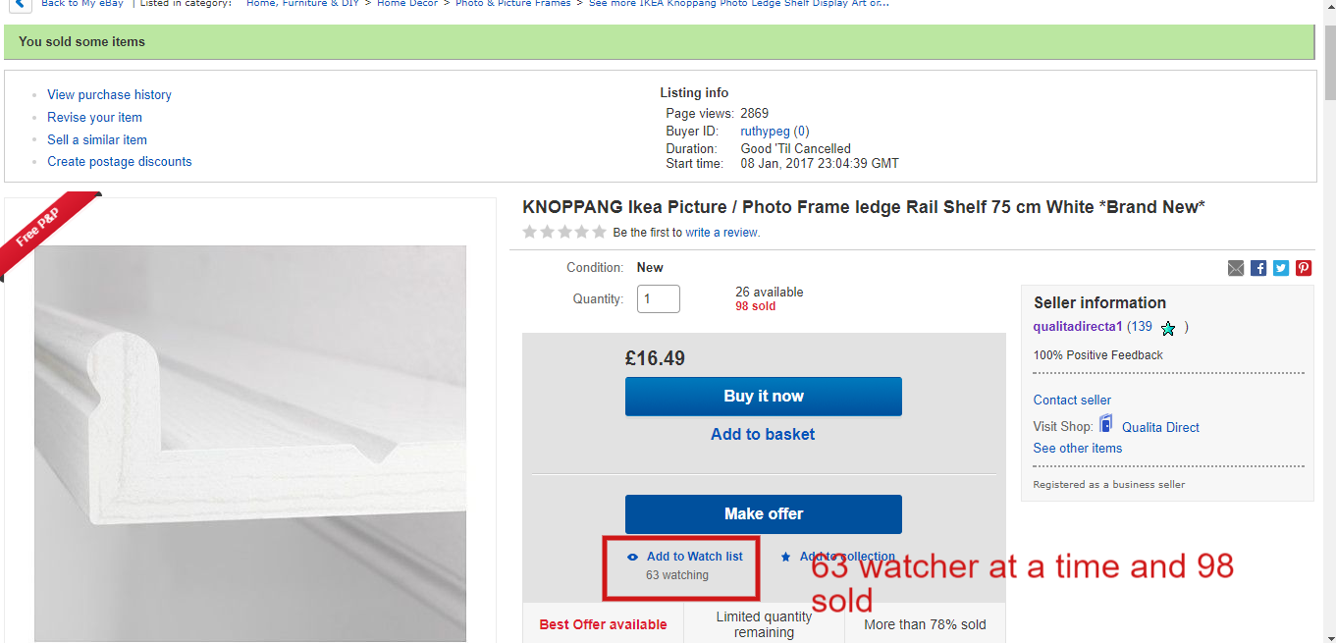This screenshot has width=1336, height=643.
Task: Add the item to your Watch list
Action: [x=696, y=556]
